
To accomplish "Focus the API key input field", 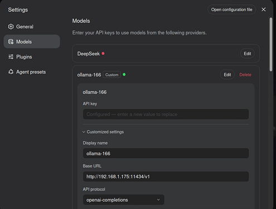I will [x=166, y=114].
